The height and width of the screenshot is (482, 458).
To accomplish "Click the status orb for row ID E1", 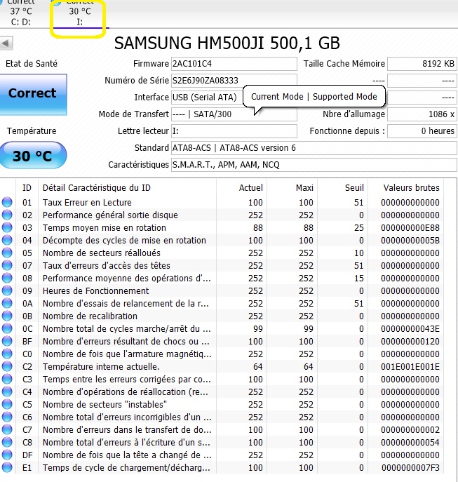I will tap(7, 467).
